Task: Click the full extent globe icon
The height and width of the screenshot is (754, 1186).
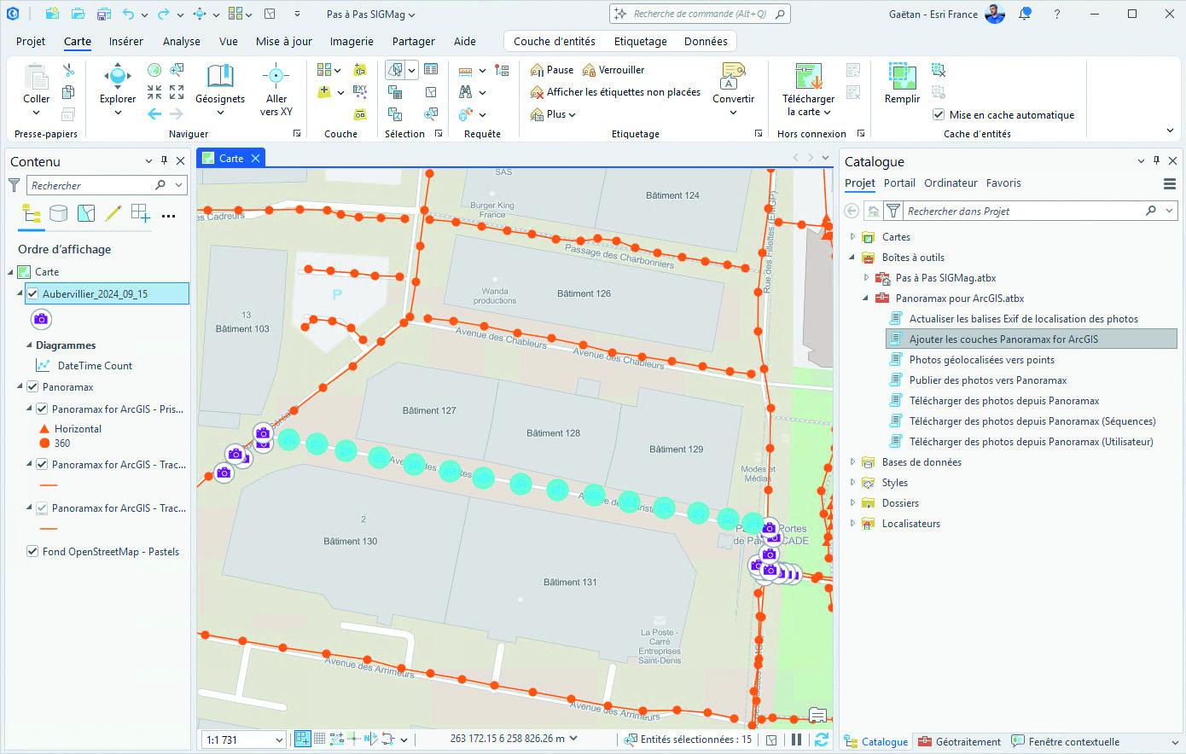Action: (154, 70)
